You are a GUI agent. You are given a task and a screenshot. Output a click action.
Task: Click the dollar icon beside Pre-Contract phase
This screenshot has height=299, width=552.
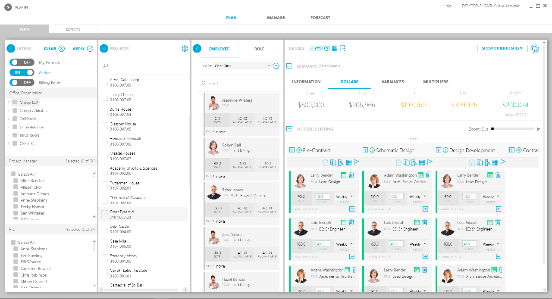[299, 150]
